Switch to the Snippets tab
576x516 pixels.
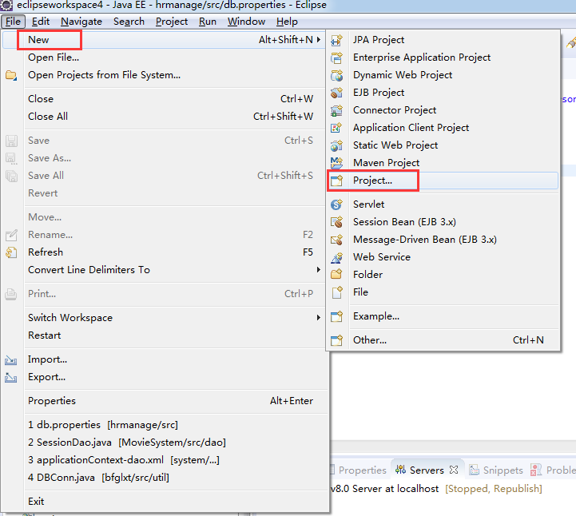click(503, 470)
